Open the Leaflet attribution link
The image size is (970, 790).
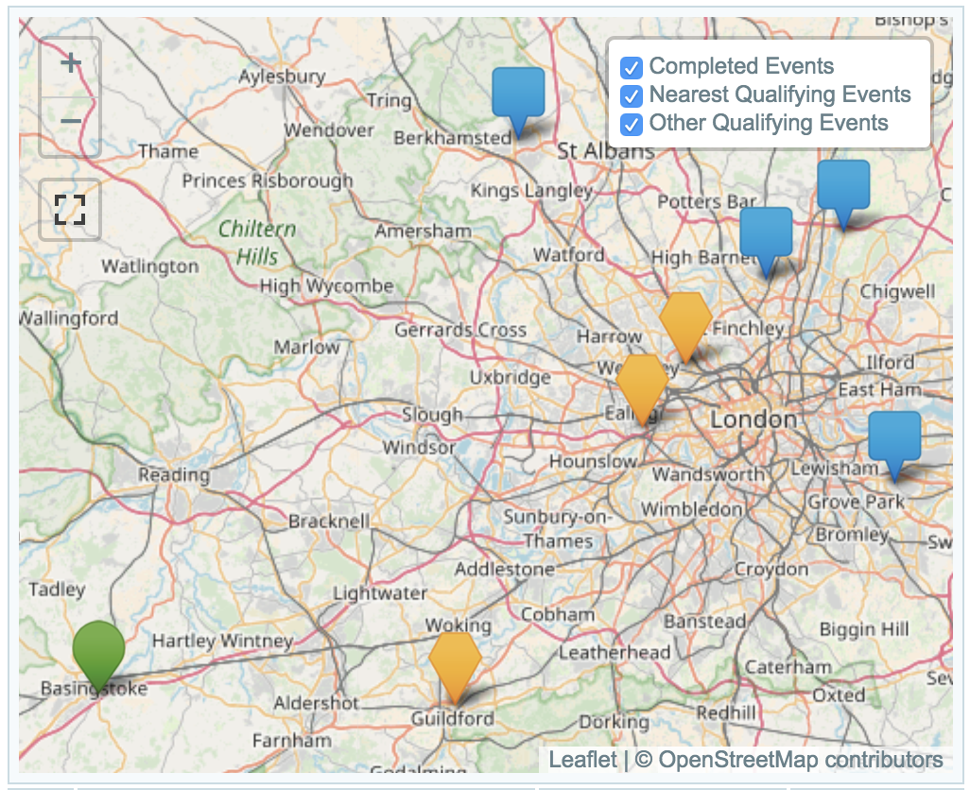coord(581,760)
